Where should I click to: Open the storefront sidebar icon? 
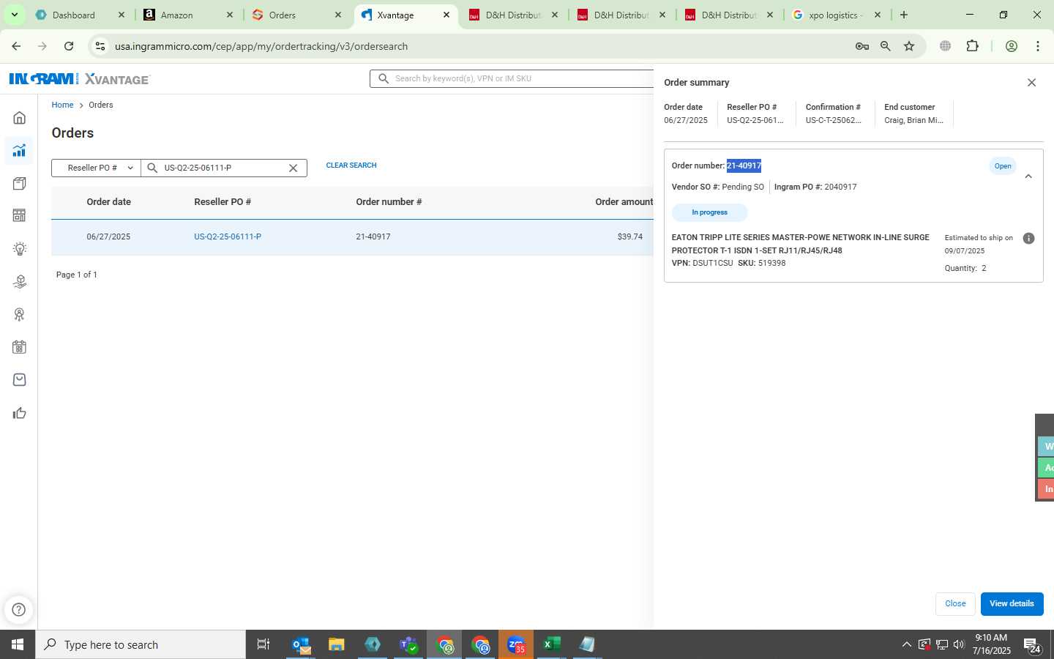pos(20,215)
